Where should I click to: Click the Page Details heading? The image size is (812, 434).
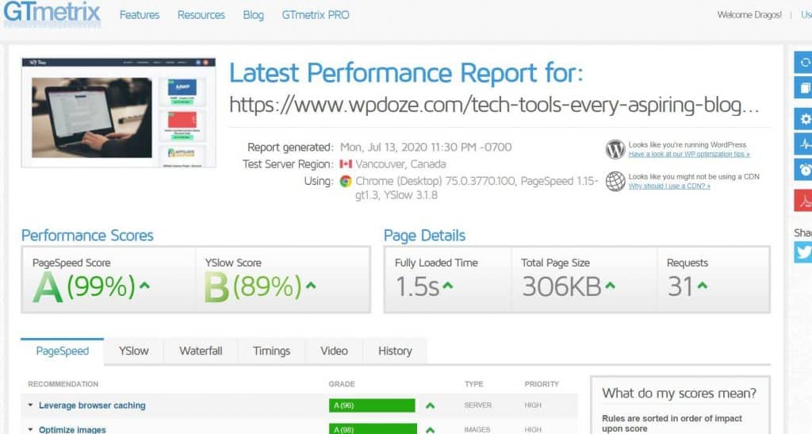(x=425, y=236)
